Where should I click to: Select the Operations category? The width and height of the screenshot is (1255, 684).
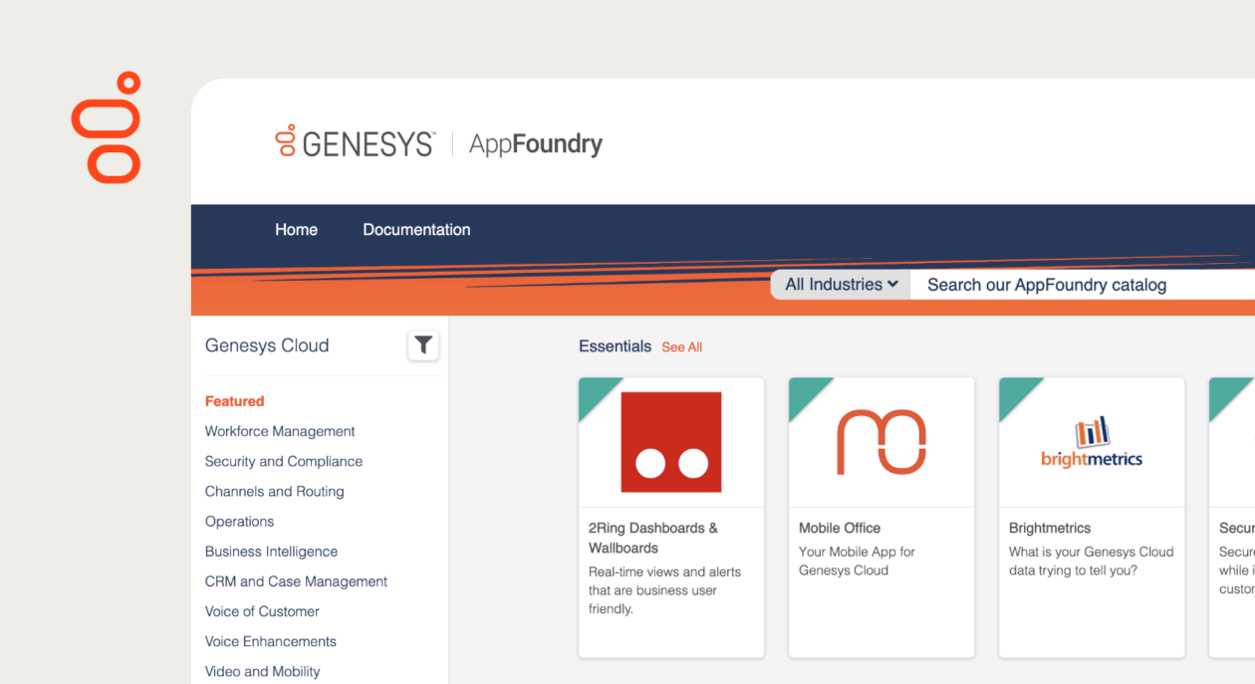tap(239, 521)
